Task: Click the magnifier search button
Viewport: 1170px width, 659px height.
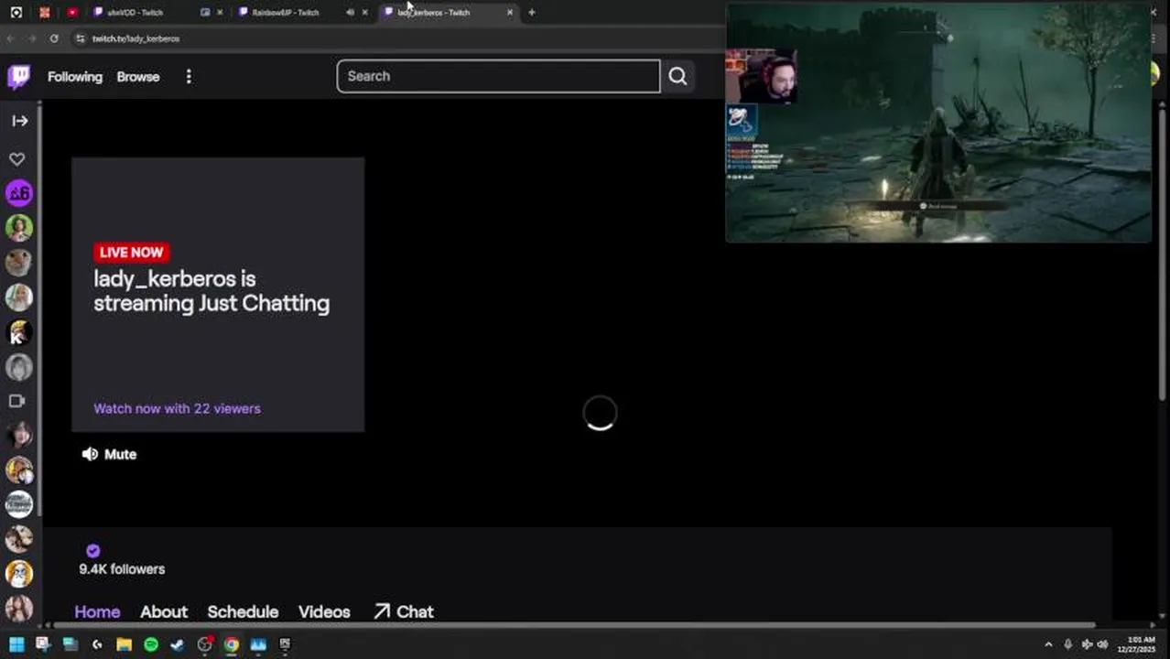Action: coord(677,77)
